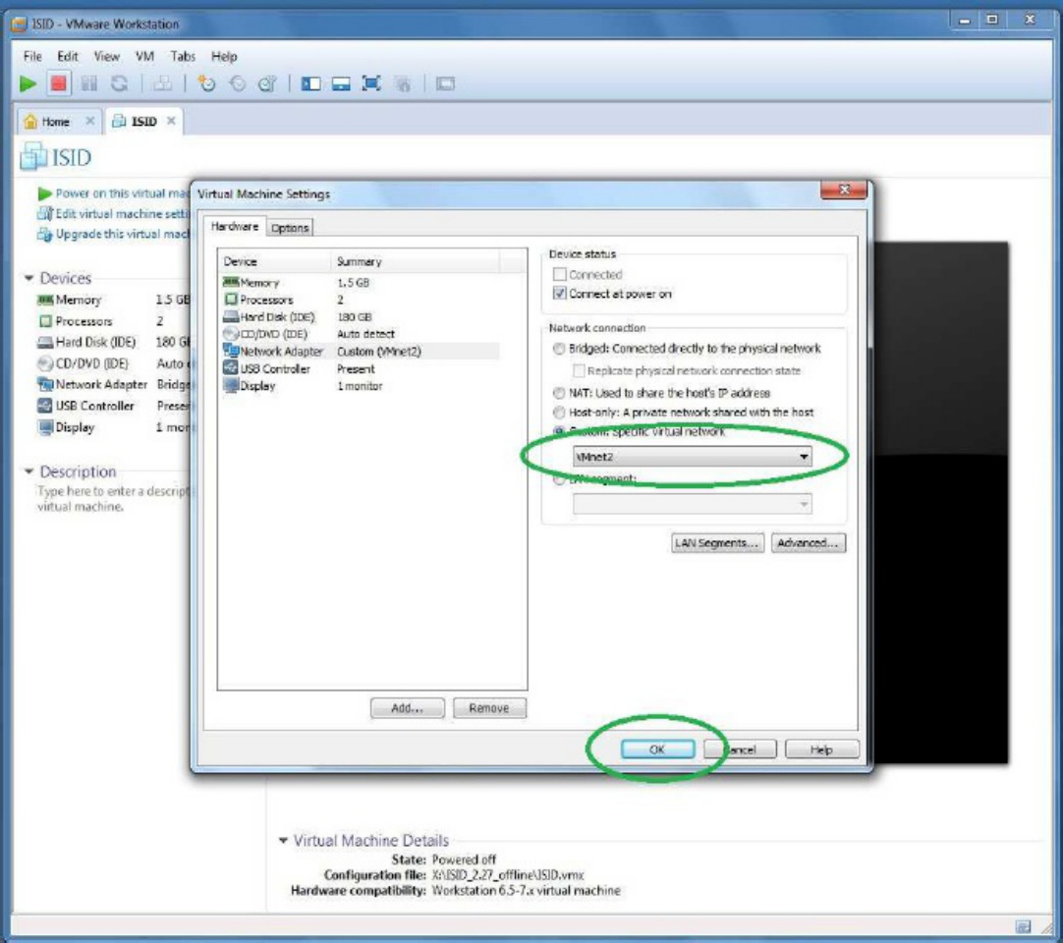Click the console view toolbar icon
1063x943 pixels.
point(445,84)
